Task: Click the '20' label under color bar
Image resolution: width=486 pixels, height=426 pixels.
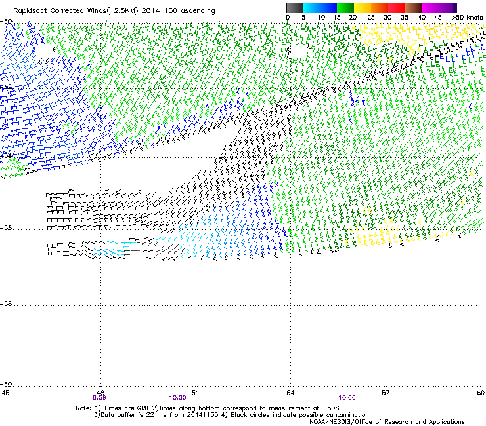Action: [353, 18]
